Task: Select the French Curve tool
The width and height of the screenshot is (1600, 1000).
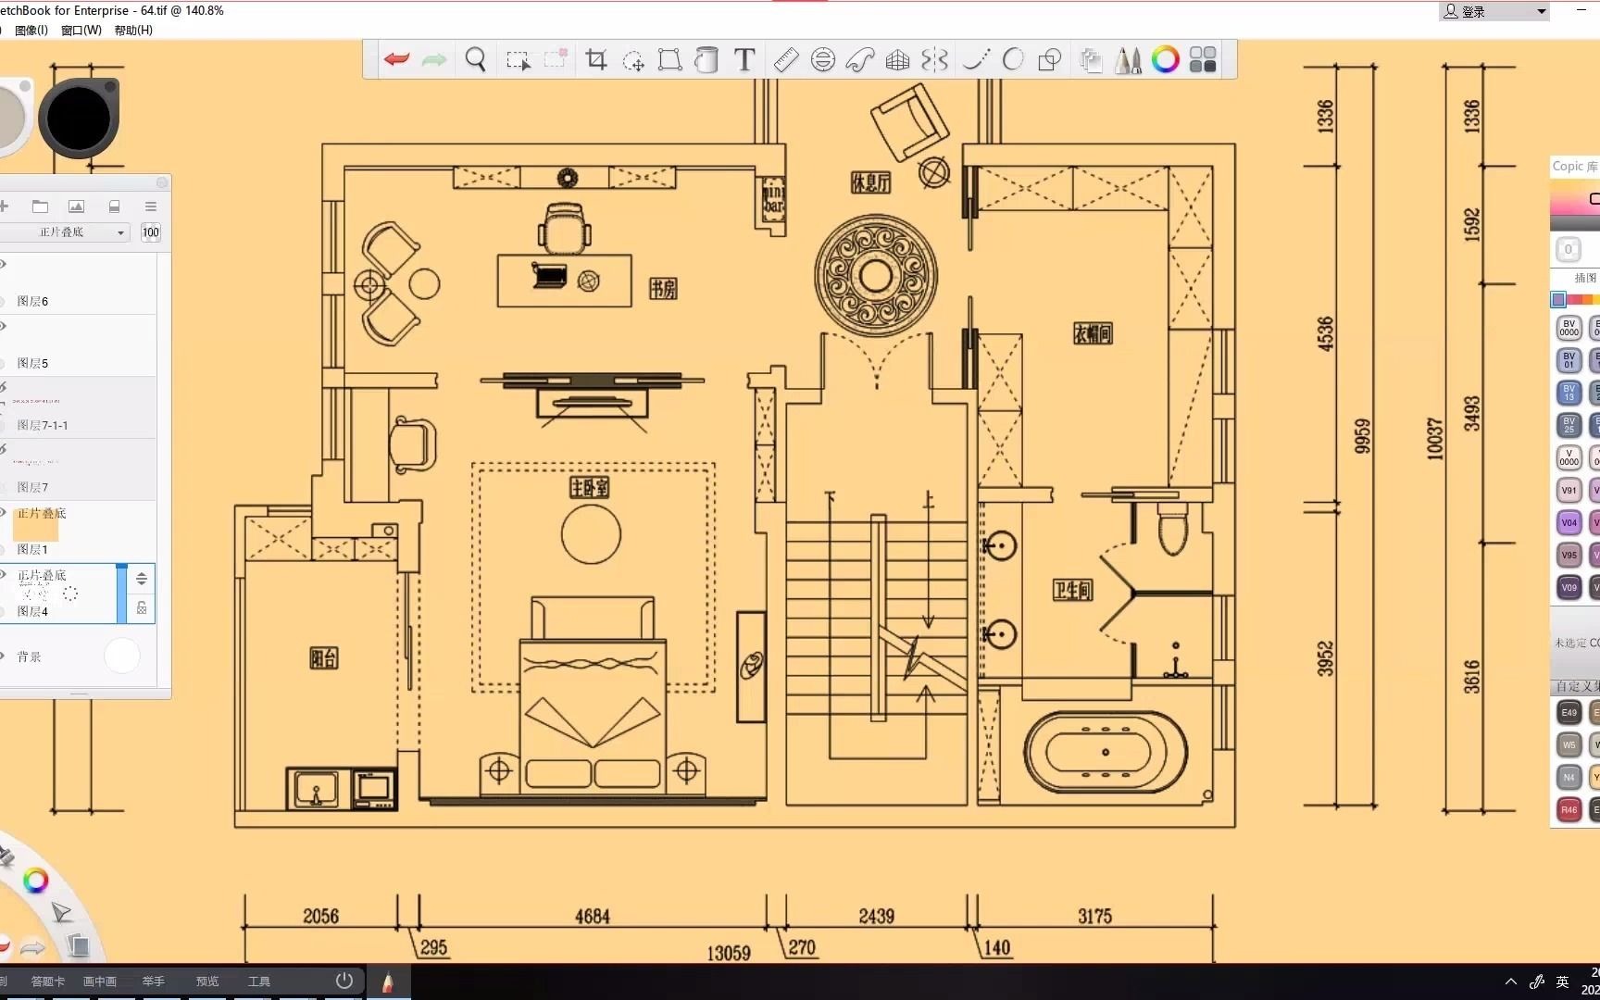Action: pyautogui.click(x=860, y=60)
